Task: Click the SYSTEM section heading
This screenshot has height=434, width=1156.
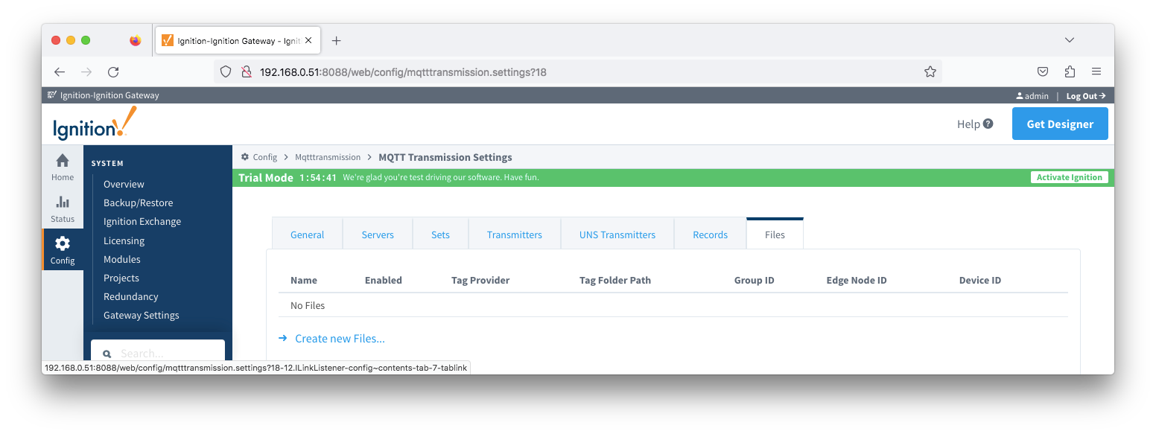Action: click(107, 163)
